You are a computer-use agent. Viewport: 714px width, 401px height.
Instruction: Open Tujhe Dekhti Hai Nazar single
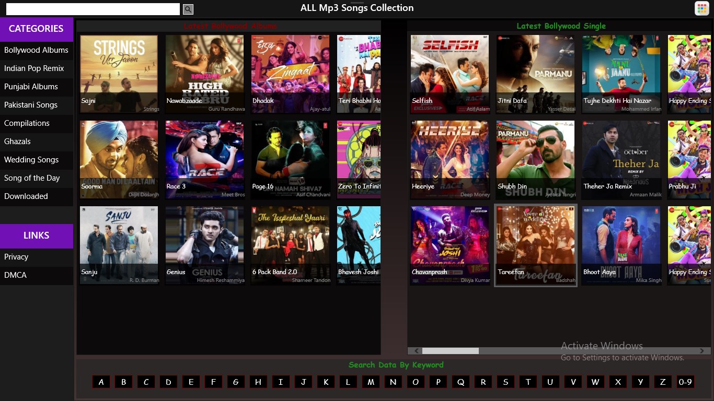(x=621, y=74)
